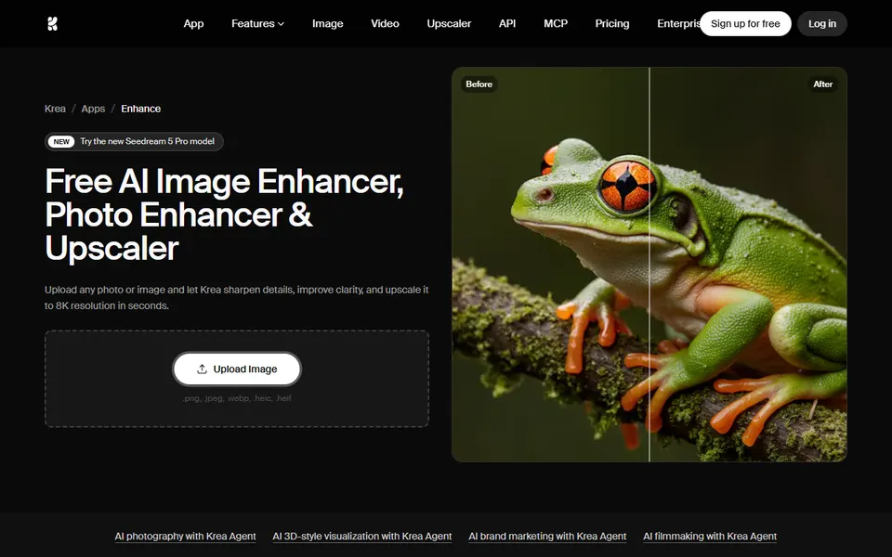Click the After label on the frog image

tap(822, 84)
